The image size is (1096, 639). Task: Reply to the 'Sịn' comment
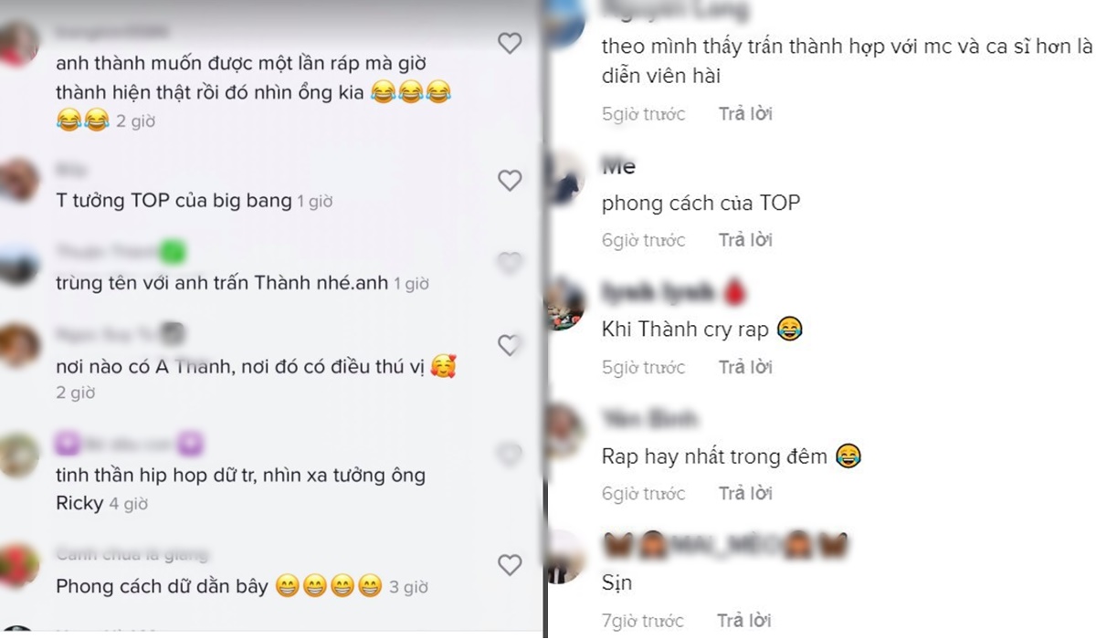[745, 620]
